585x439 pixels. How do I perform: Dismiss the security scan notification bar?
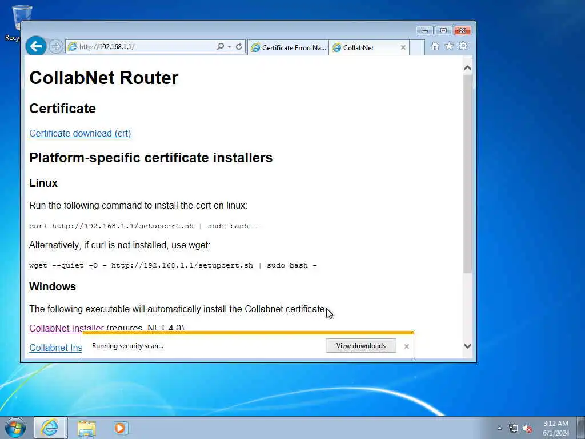pyautogui.click(x=407, y=346)
